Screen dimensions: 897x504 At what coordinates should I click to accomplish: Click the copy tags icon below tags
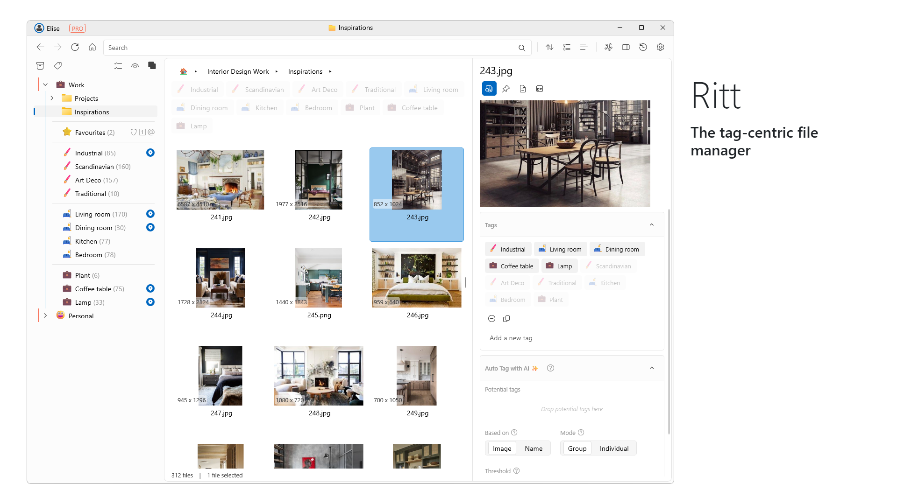coord(506,319)
